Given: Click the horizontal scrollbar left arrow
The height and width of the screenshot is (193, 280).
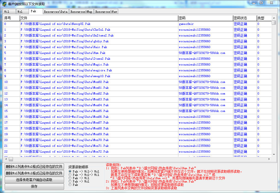Looking at the screenshot, I should (6, 159).
